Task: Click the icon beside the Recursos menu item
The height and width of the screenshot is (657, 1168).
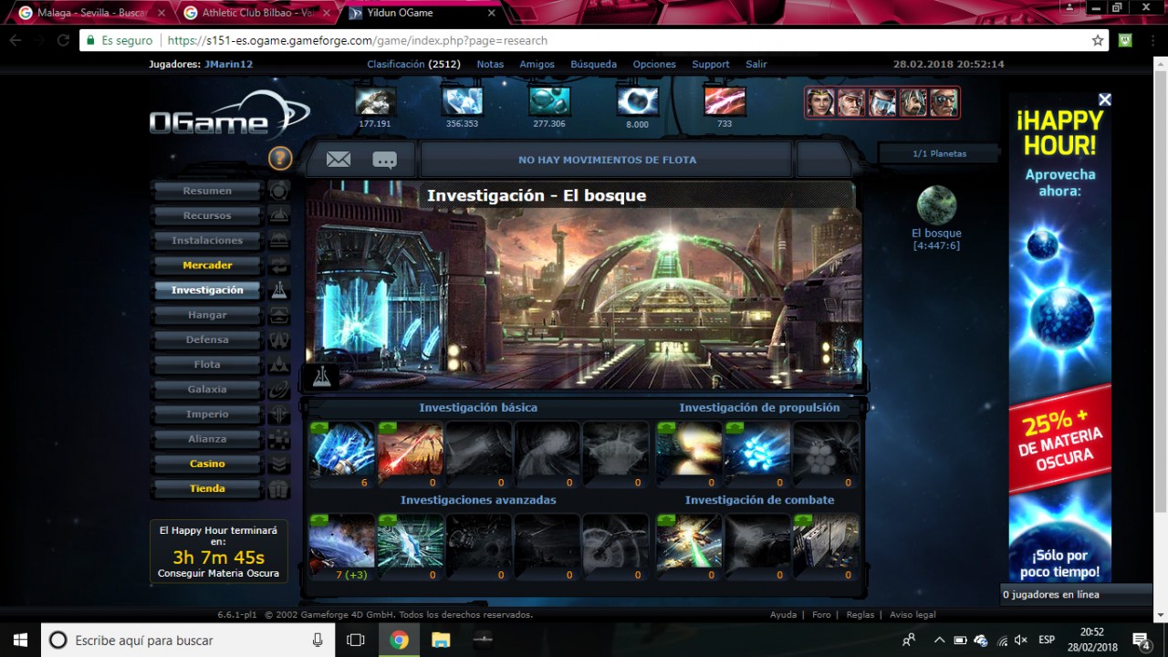Action: [x=279, y=215]
